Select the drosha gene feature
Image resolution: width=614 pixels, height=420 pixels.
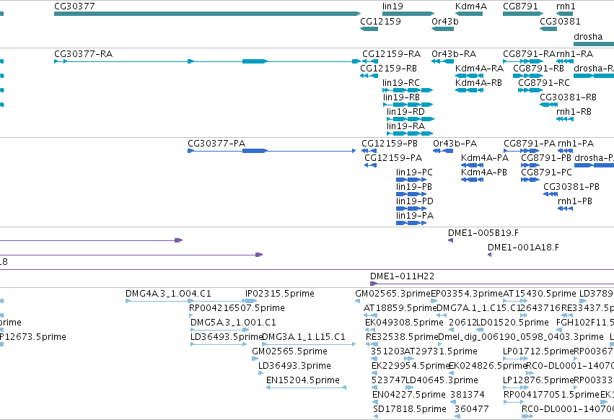tap(594, 44)
